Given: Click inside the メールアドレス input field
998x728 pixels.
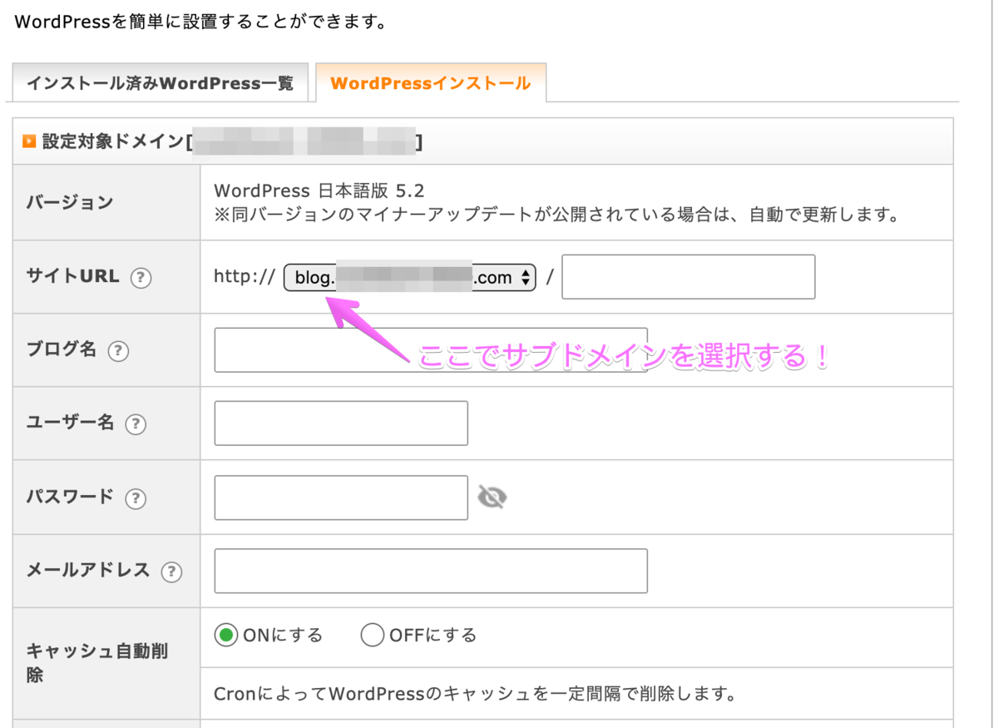Looking at the screenshot, I should (431, 571).
